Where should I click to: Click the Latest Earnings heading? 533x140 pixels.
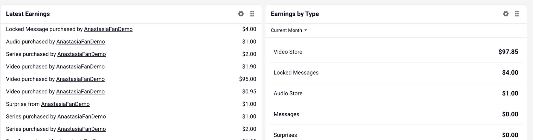(x=28, y=14)
